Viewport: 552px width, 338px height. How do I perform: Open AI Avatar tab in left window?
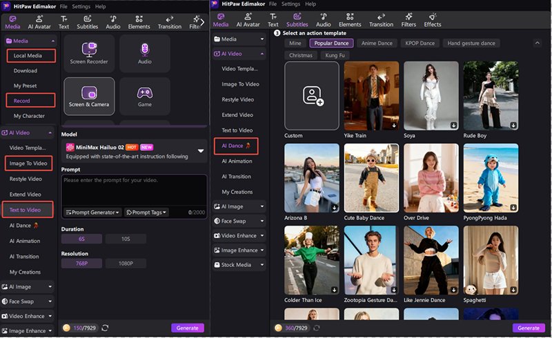pos(39,22)
